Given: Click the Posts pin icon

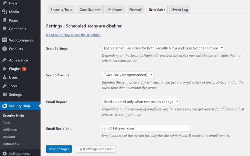Looking at the screenshot, I should tap(4, 3).
